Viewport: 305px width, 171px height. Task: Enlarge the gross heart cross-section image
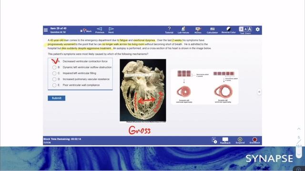(x=143, y=90)
